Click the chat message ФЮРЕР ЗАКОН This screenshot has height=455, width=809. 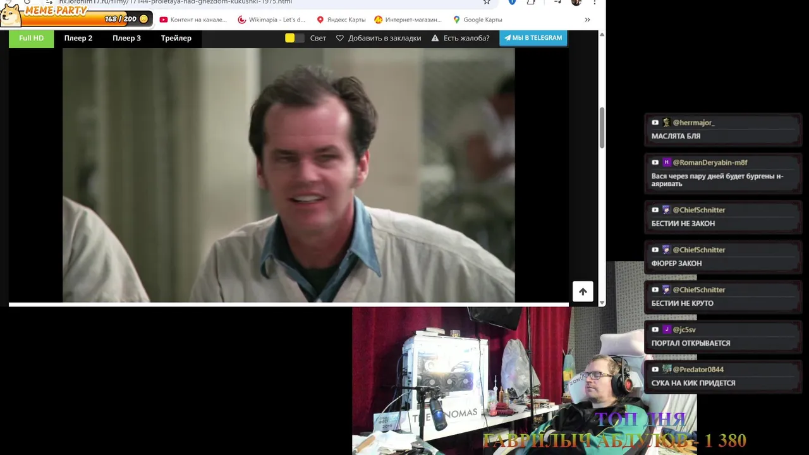pos(676,264)
